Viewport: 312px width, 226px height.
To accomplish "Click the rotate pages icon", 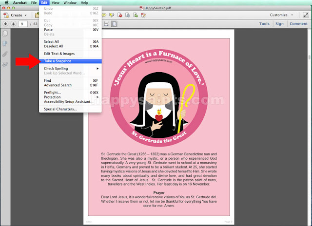I will (x=128, y=15).
